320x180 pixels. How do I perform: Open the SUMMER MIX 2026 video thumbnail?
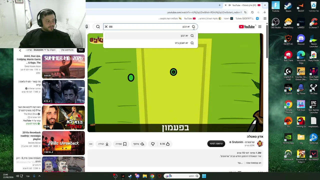point(63,66)
